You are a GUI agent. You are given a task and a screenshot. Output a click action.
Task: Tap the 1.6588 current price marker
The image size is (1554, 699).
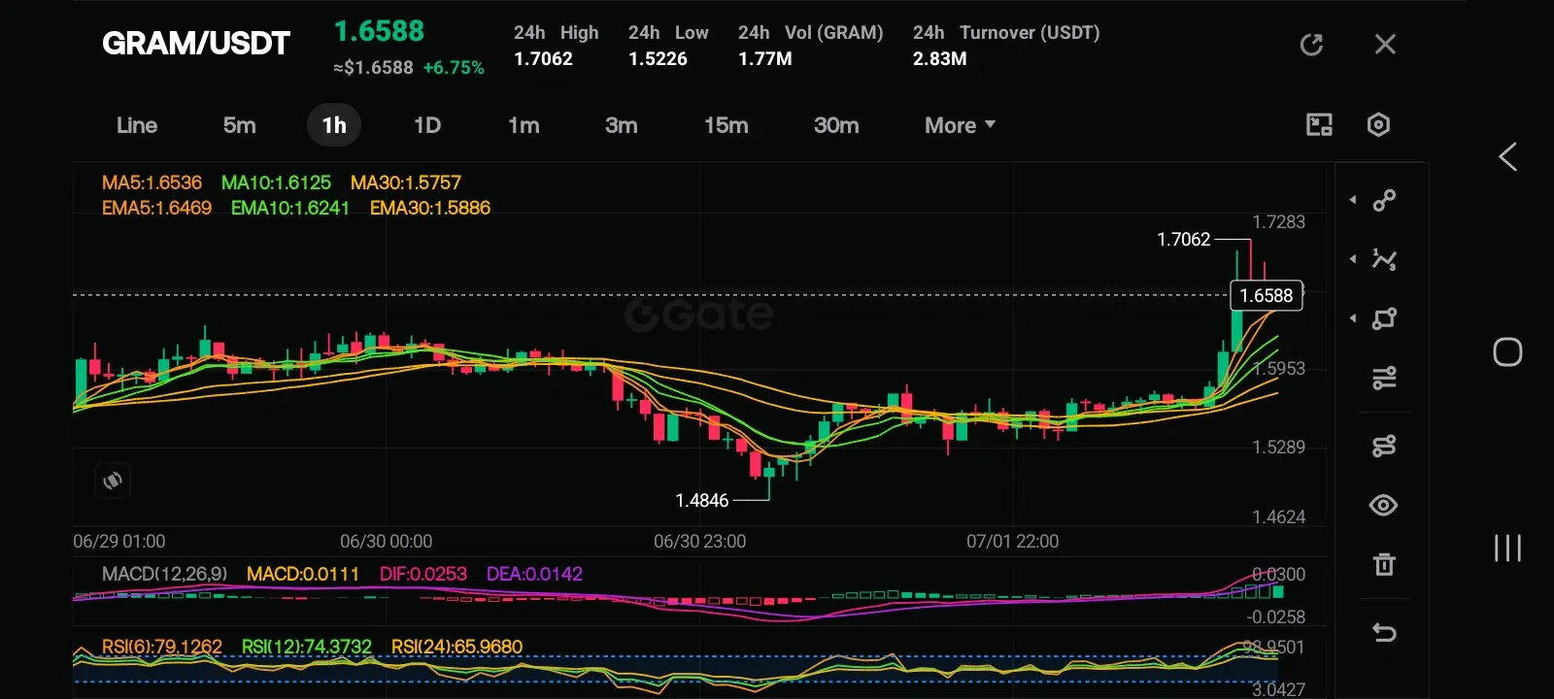point(1267,295)
